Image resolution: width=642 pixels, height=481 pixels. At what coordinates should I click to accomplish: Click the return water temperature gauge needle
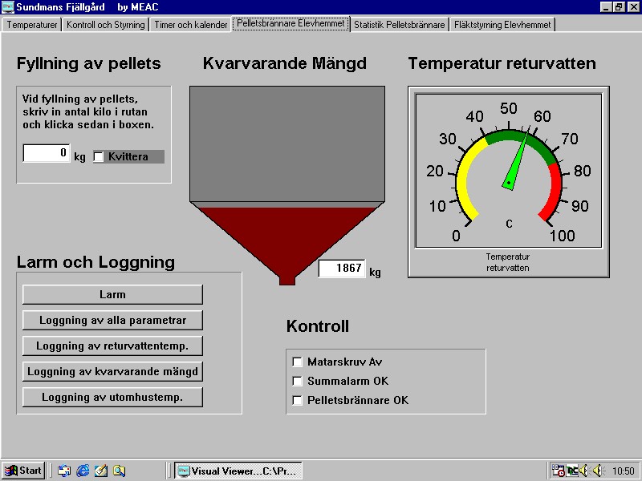pos(516,160)
